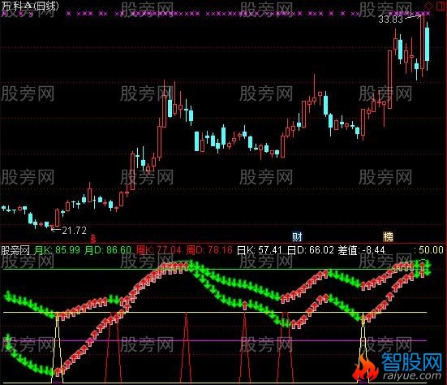The image size is (447, 385).
Task: Click the 21.72 low price label
Action: (74, 230)
